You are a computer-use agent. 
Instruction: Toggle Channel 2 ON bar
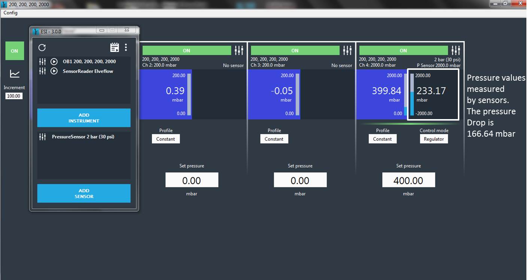(186, 50)
